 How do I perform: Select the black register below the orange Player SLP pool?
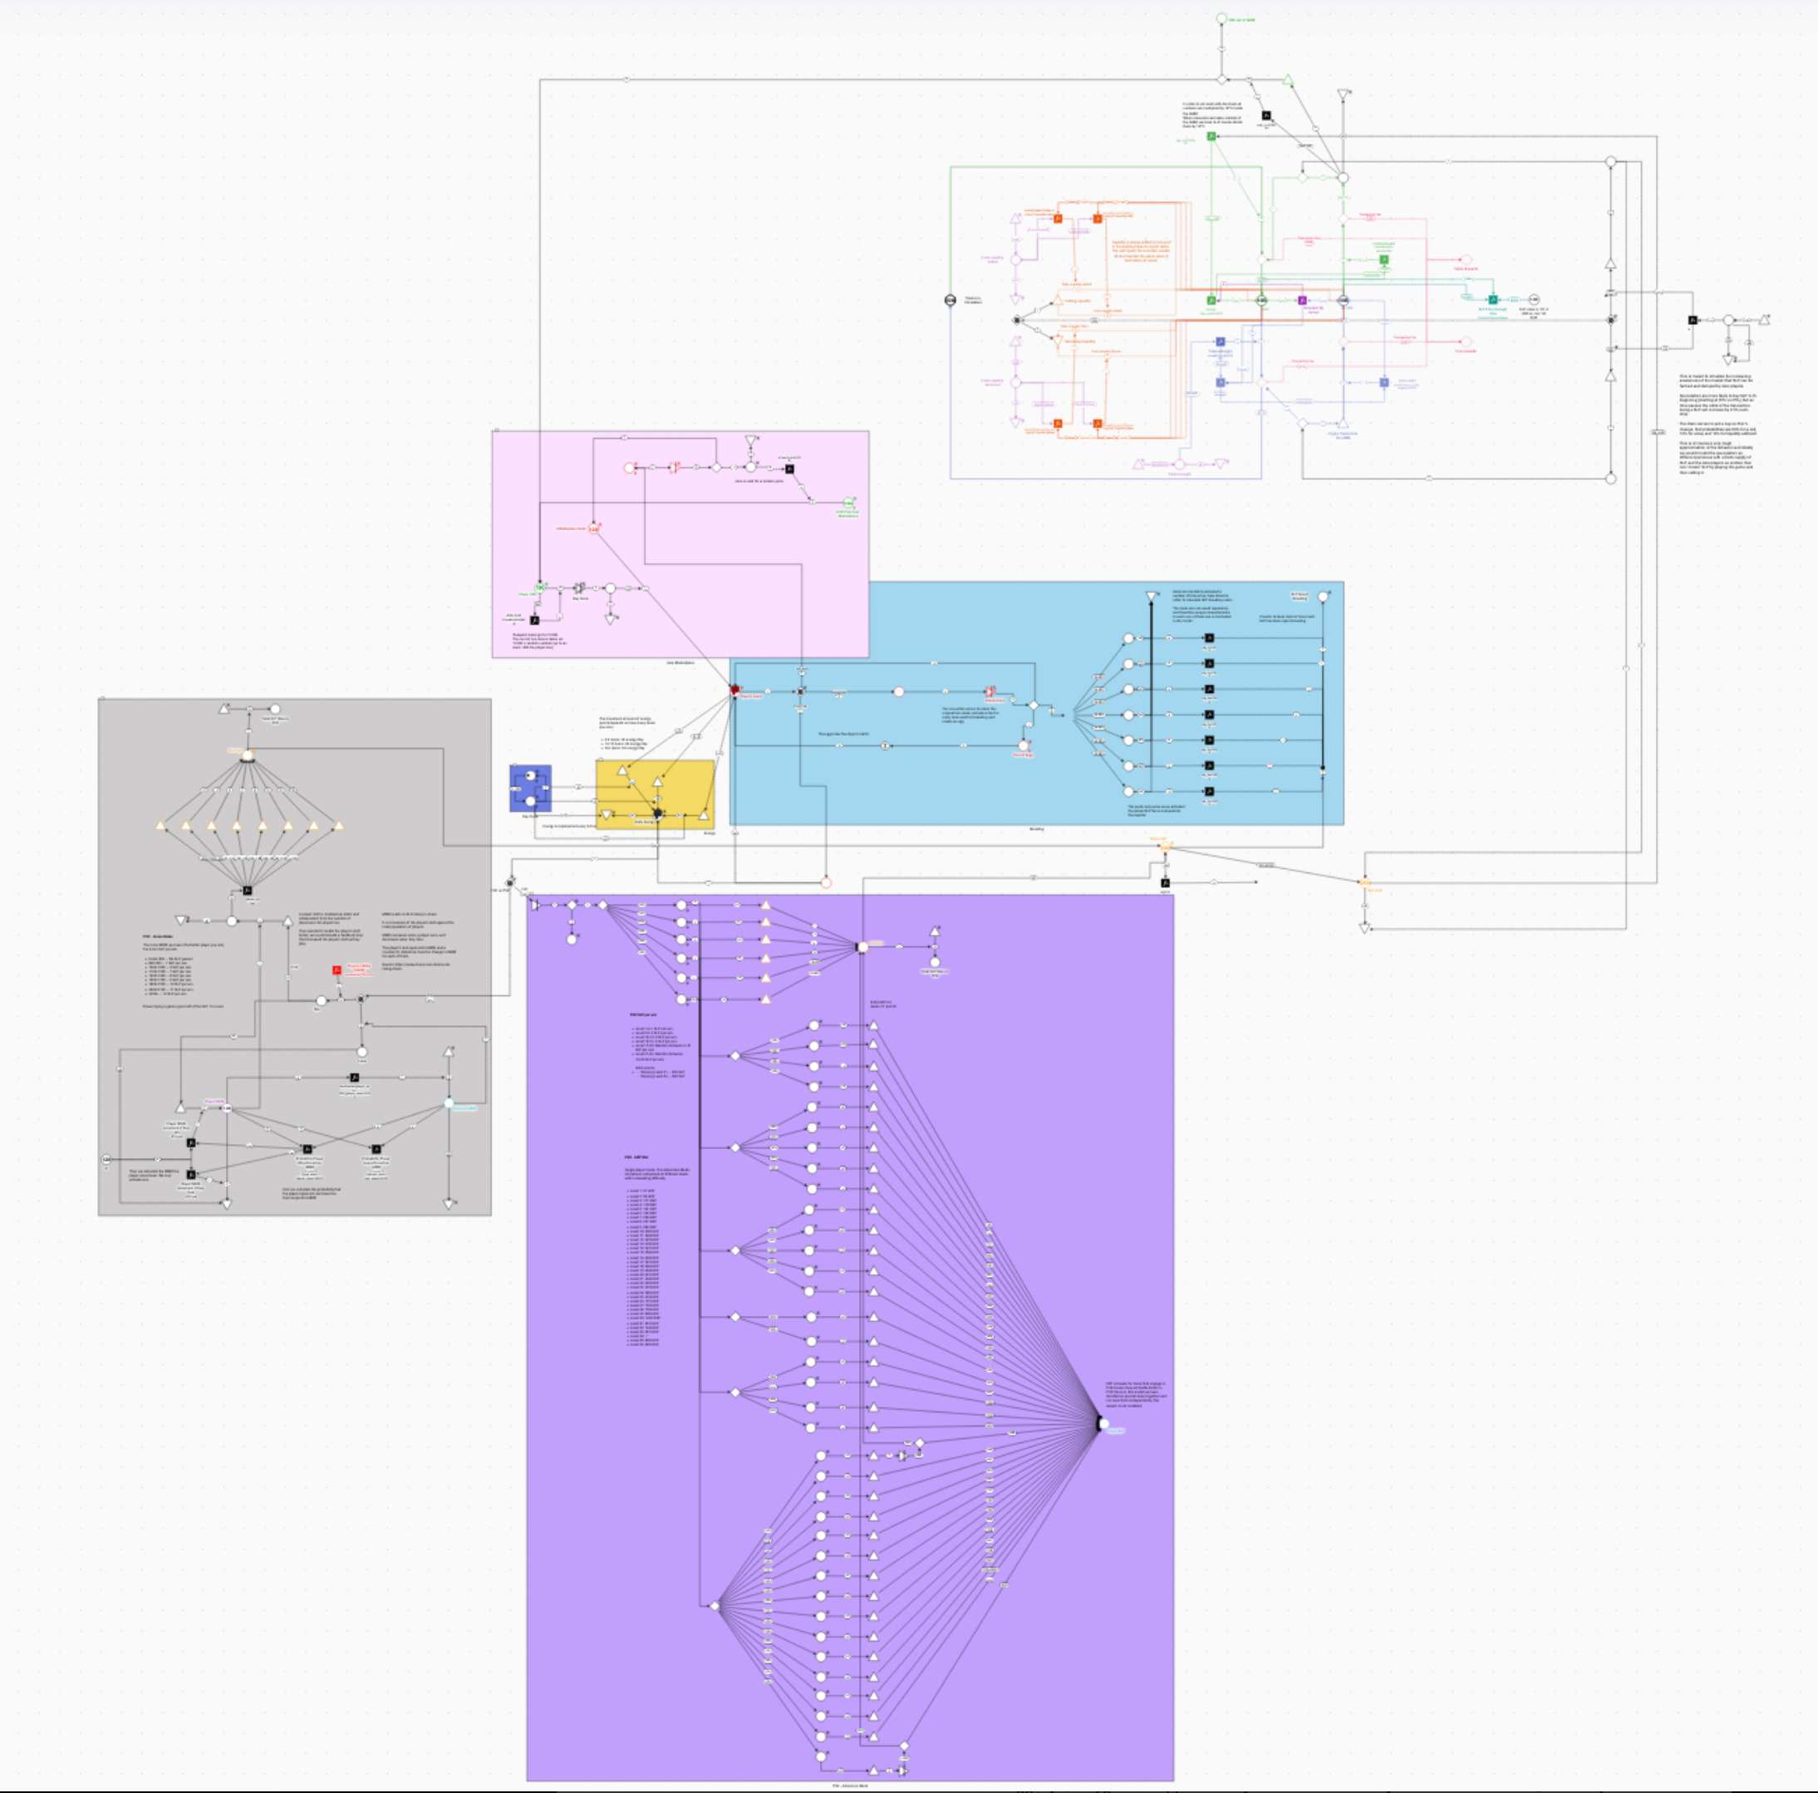1165,883
